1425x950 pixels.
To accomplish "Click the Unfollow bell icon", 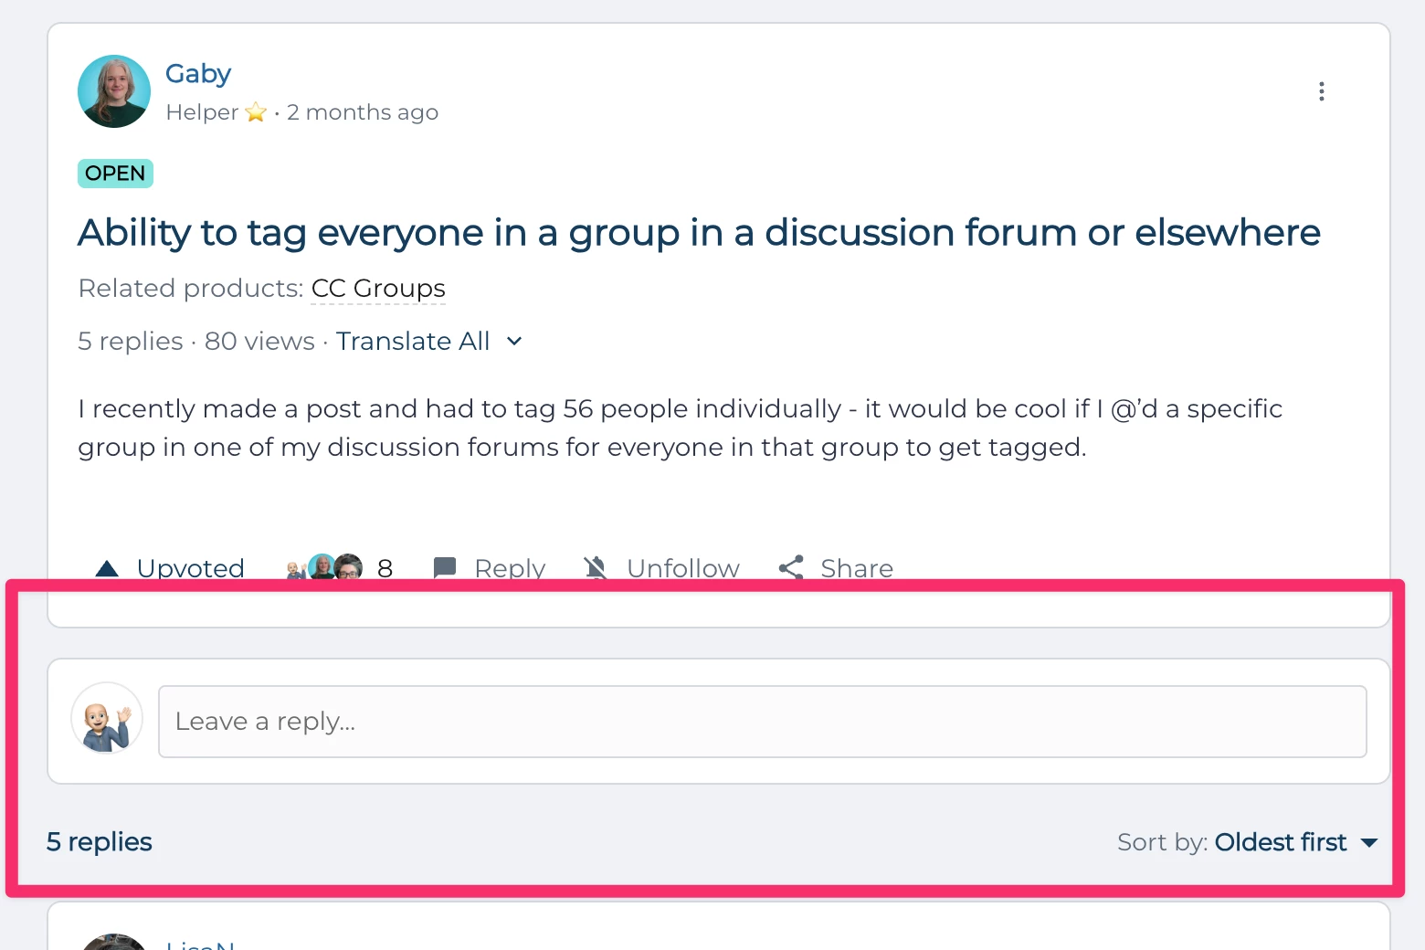I will coord(596,568).
